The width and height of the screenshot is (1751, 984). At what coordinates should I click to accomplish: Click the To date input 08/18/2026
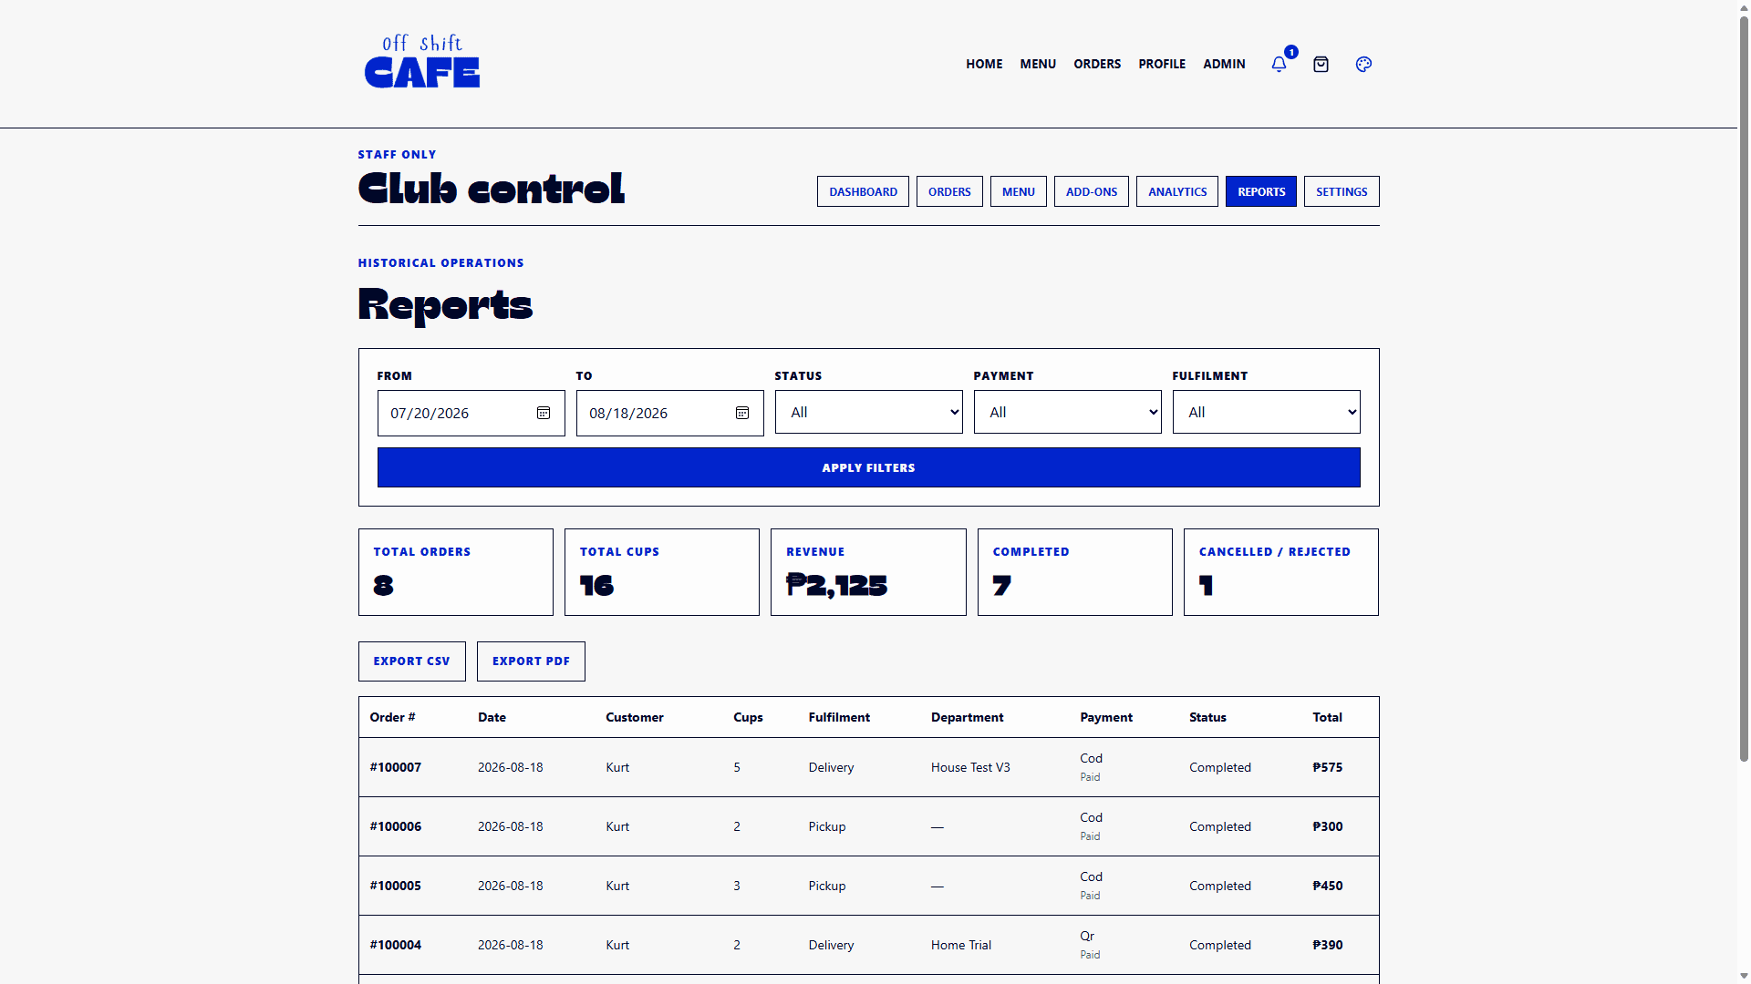click(669, 413)
